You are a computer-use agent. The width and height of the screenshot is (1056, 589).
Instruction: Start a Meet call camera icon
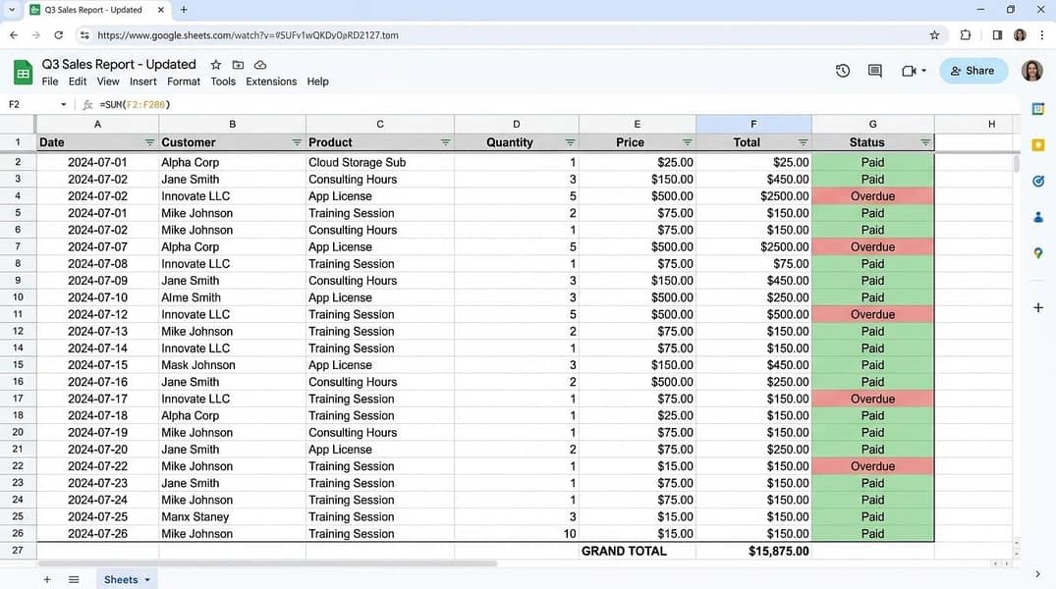coord(909,71)
